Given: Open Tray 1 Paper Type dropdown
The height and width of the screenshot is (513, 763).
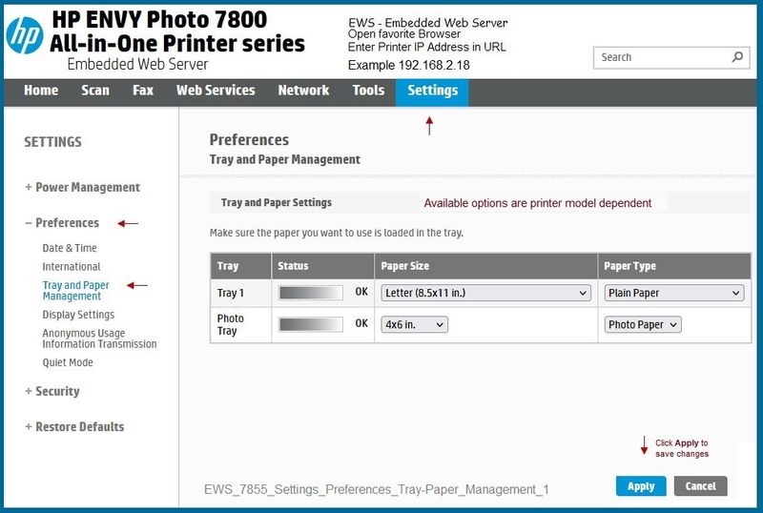Looking at the screenshot, I should [674, 293].
